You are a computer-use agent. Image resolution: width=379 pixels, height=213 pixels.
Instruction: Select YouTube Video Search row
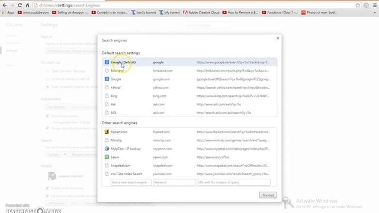[x=189, y=174]
